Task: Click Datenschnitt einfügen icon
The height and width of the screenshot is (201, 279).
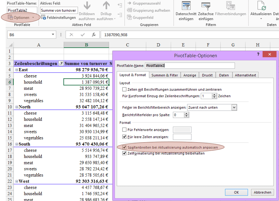Action: coord(186,6)
